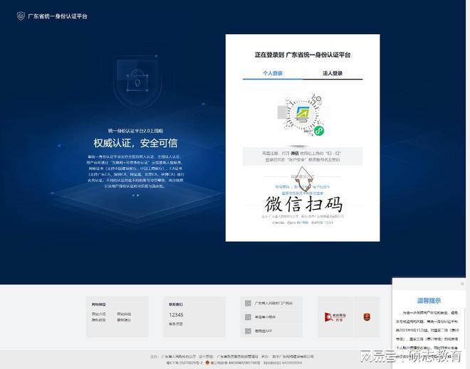Open the 广东省人民政府门户网站 footer link
470x369 pixels.
click(x=273, y=303)
